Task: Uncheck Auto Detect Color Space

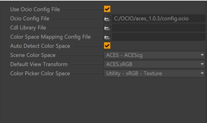Action: 107,46
